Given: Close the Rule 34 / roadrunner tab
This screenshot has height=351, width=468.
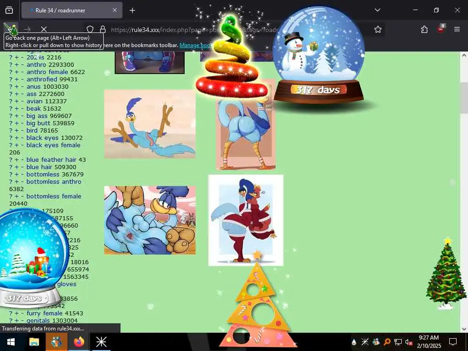Looking at the screenshot, I should point(115,11).
